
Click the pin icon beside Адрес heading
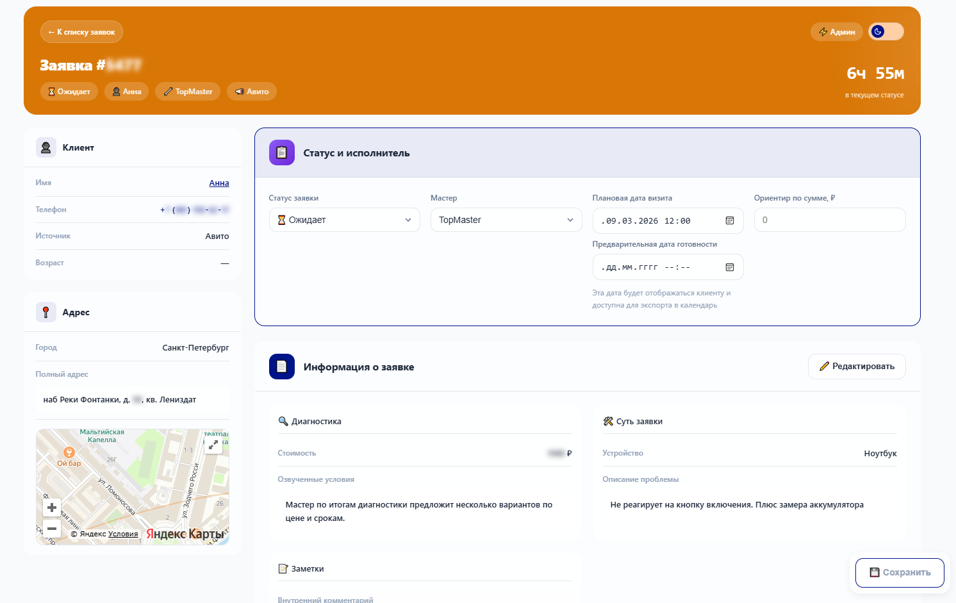46,312
